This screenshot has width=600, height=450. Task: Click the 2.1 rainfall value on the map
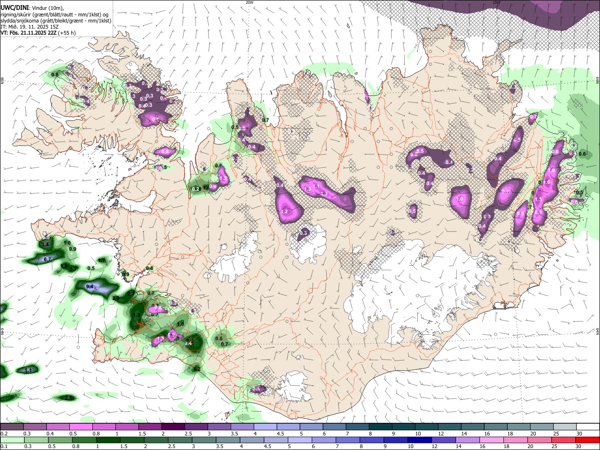[131, 293]
